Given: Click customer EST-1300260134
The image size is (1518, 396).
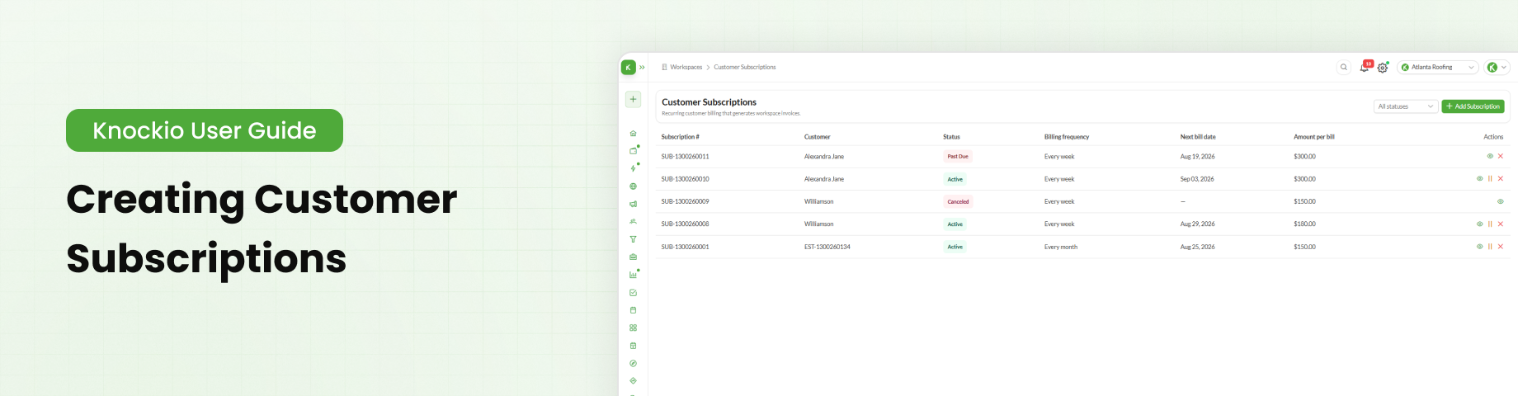Looking at the screenshot, I should point(827,247).
